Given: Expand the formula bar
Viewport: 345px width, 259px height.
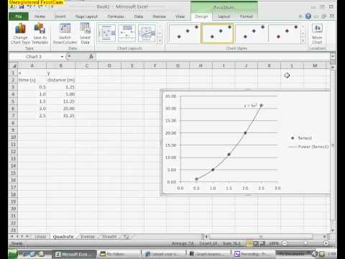Looking at the screenshot, I should pyautogui.click(x=333, y=57).
